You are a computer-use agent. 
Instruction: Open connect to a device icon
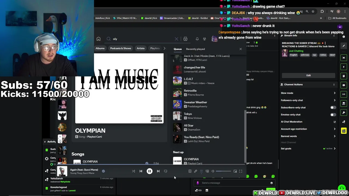click(x=207, y=171)
